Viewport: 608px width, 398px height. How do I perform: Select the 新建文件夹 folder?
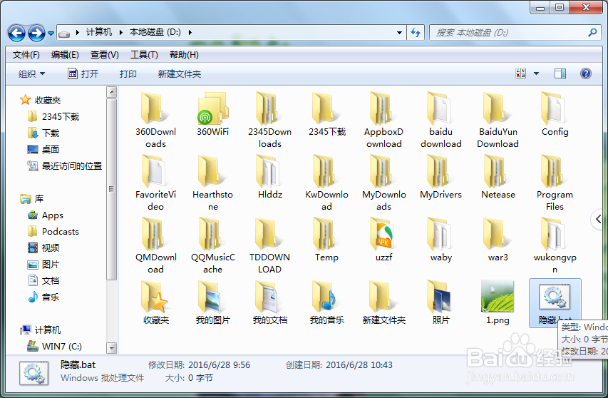click(x=384, y=303)
